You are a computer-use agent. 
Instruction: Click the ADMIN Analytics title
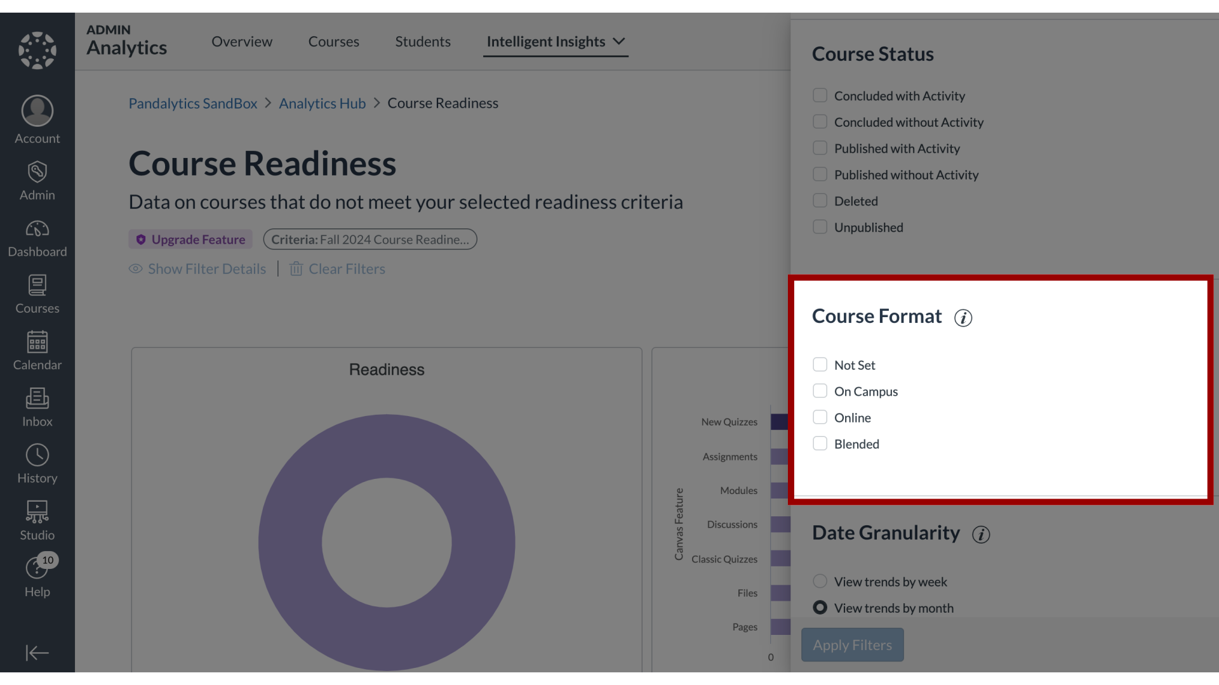click(x=126, y=41)
